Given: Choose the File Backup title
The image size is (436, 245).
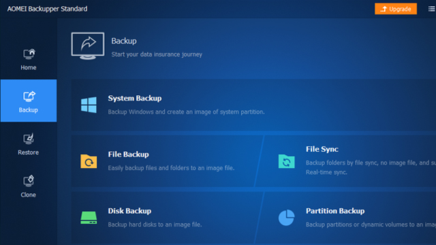Looking at the screenshot, I should pyautogui.click(x=129, y=154).
